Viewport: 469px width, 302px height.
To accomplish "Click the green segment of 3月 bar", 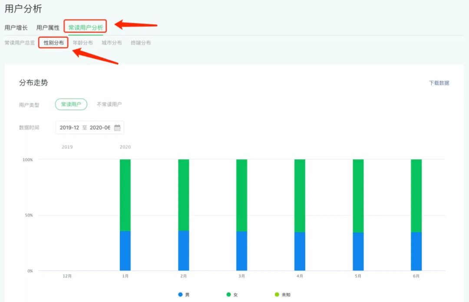I will (x=242, y=195).
